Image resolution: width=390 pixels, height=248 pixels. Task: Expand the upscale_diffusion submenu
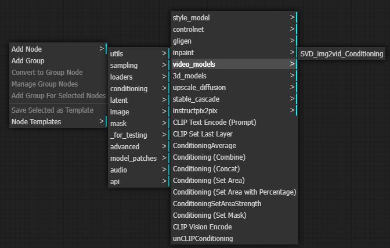(x=234, y=87)
